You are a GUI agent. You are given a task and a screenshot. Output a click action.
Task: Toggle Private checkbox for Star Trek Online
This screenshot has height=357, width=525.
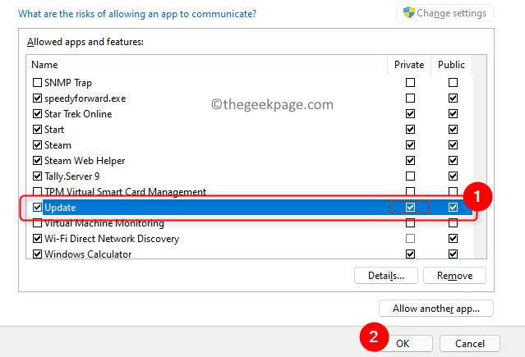coord(411,114)
